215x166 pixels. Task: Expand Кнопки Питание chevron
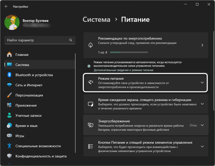coord(202,146)
